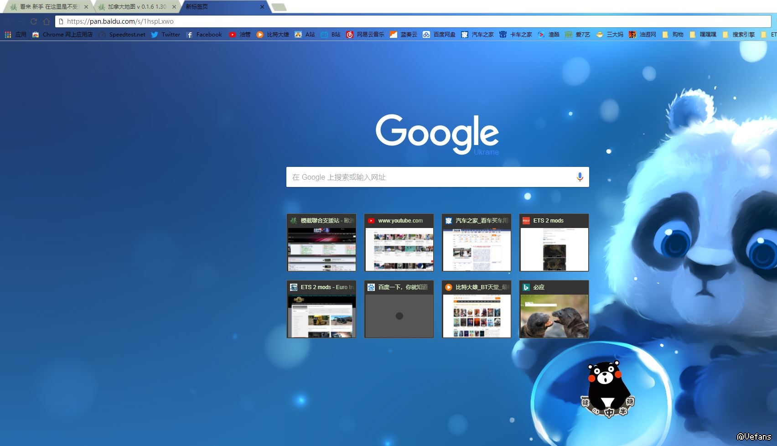777x446 pixels.
Task: Open the 渣酷 bookmark
Action: coord(549,35)
